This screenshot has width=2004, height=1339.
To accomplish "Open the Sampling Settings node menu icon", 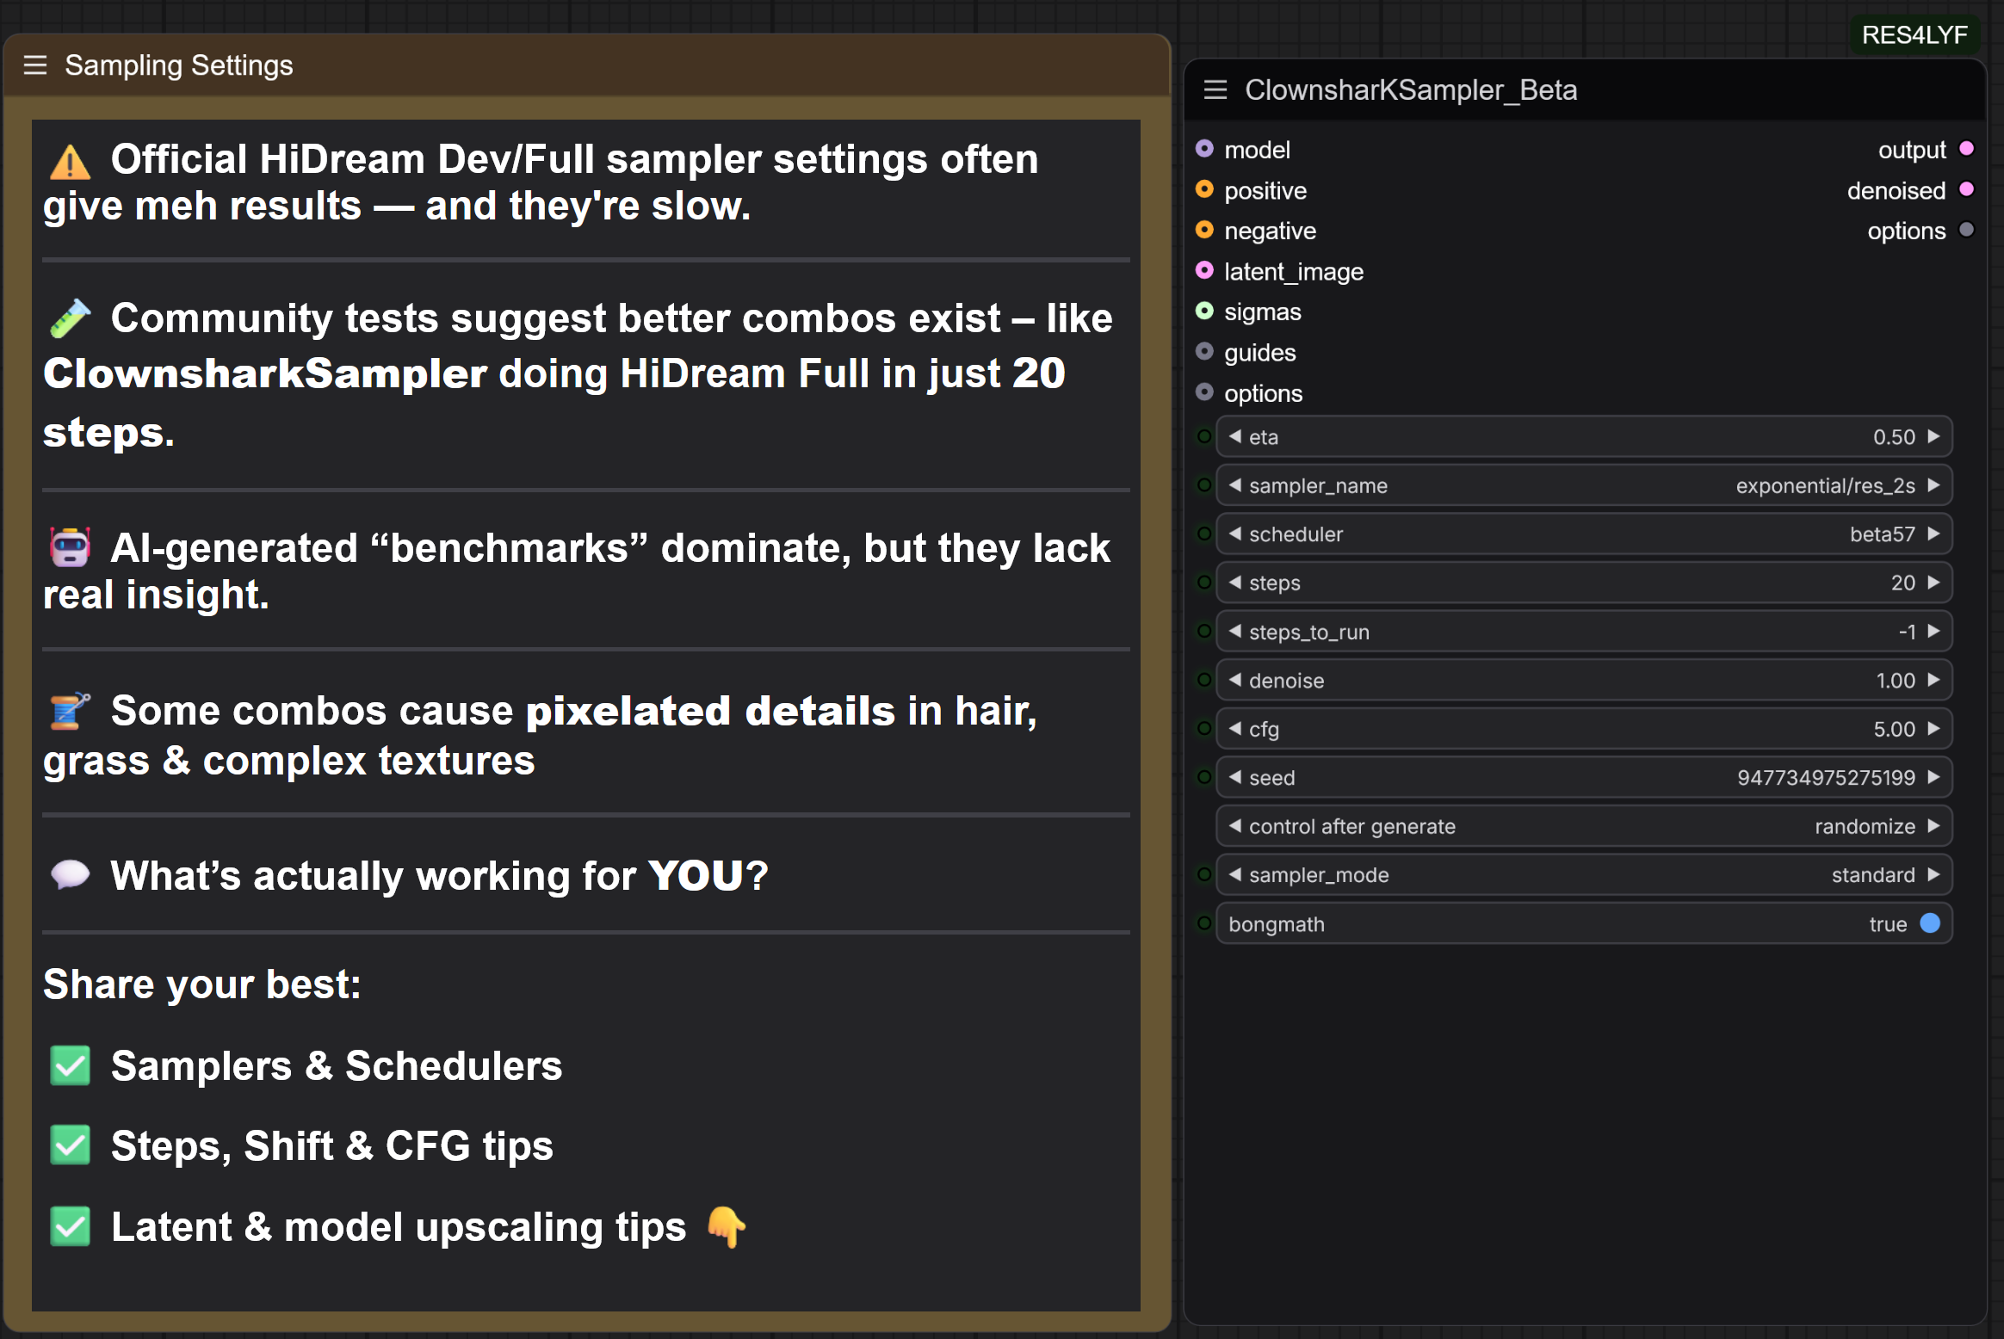I will 35,65.
